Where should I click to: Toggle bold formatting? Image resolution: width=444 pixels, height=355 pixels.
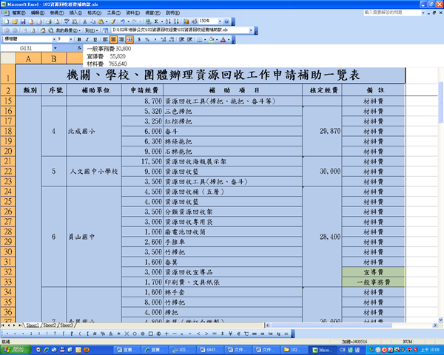click(x=79, y=40)
